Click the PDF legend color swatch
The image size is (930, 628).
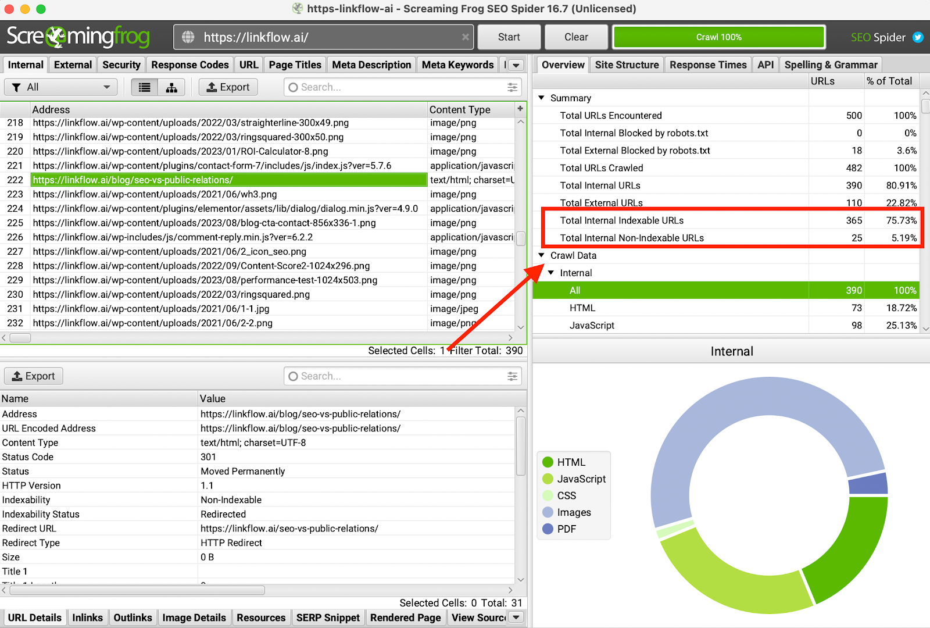[x=548, y=529]
